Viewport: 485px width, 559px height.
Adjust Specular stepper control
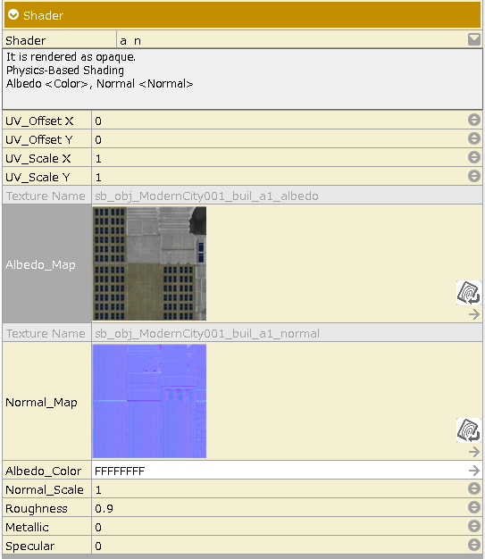pos(474,545)
